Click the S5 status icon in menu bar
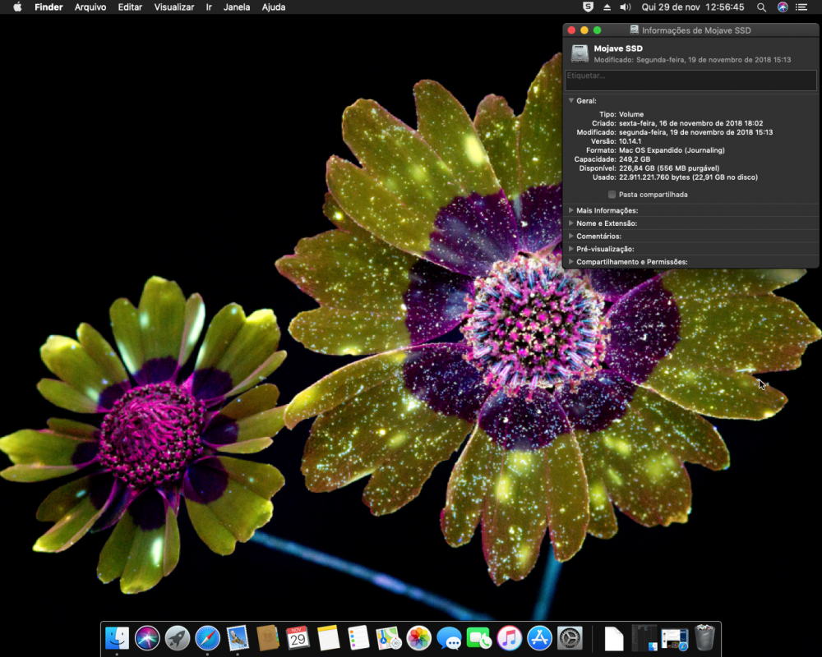The height and width of the screenshot is (657, 822). click(x=589, y=7)
